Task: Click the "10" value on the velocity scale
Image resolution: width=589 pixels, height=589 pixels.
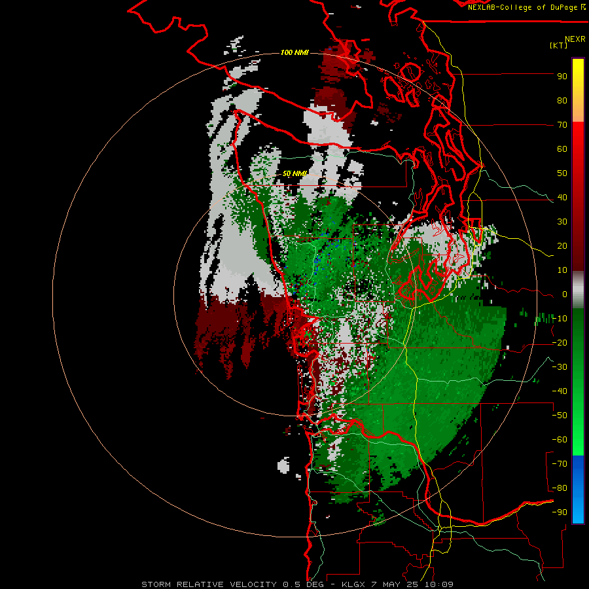Action: click(x=562, y=270)
